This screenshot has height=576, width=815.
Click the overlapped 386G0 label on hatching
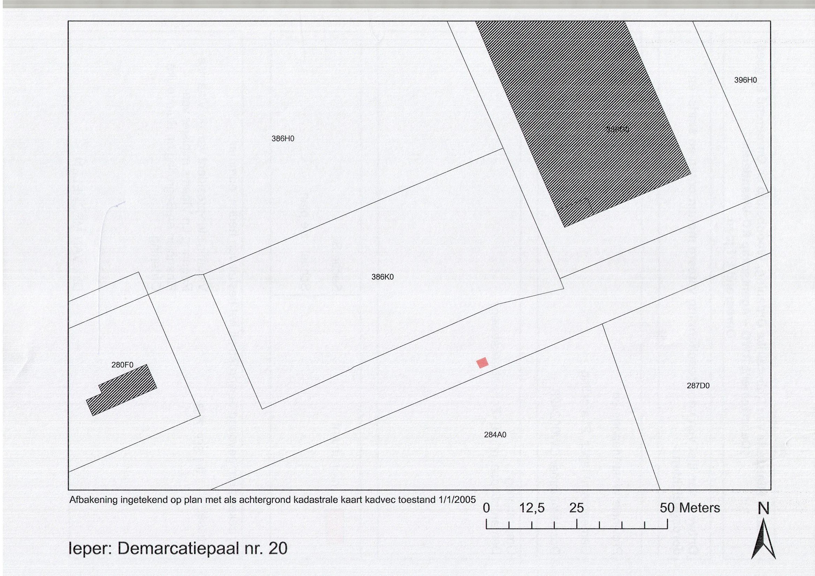pyautogui.click(x=618, y=130)
